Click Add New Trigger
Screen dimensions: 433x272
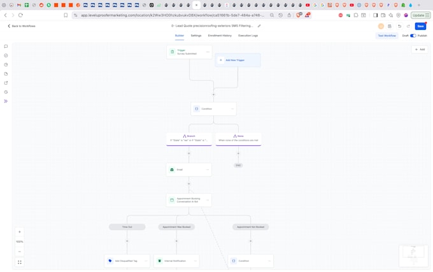click(238, 61)
